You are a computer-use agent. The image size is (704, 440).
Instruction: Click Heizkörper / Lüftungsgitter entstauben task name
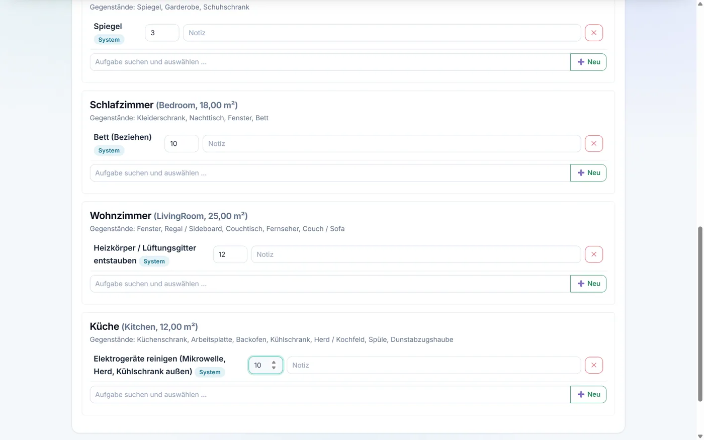pyautogui.click(x=145, y=254)
